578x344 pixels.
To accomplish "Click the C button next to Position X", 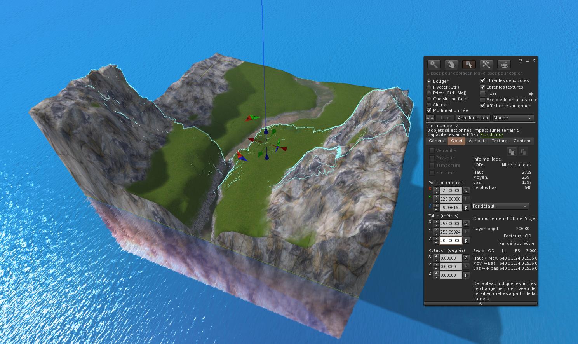I will click(466, 190).
